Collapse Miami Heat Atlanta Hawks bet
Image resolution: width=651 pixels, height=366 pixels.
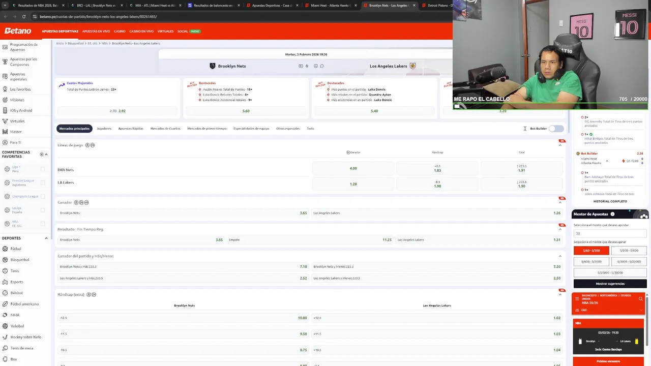(607, 161)
